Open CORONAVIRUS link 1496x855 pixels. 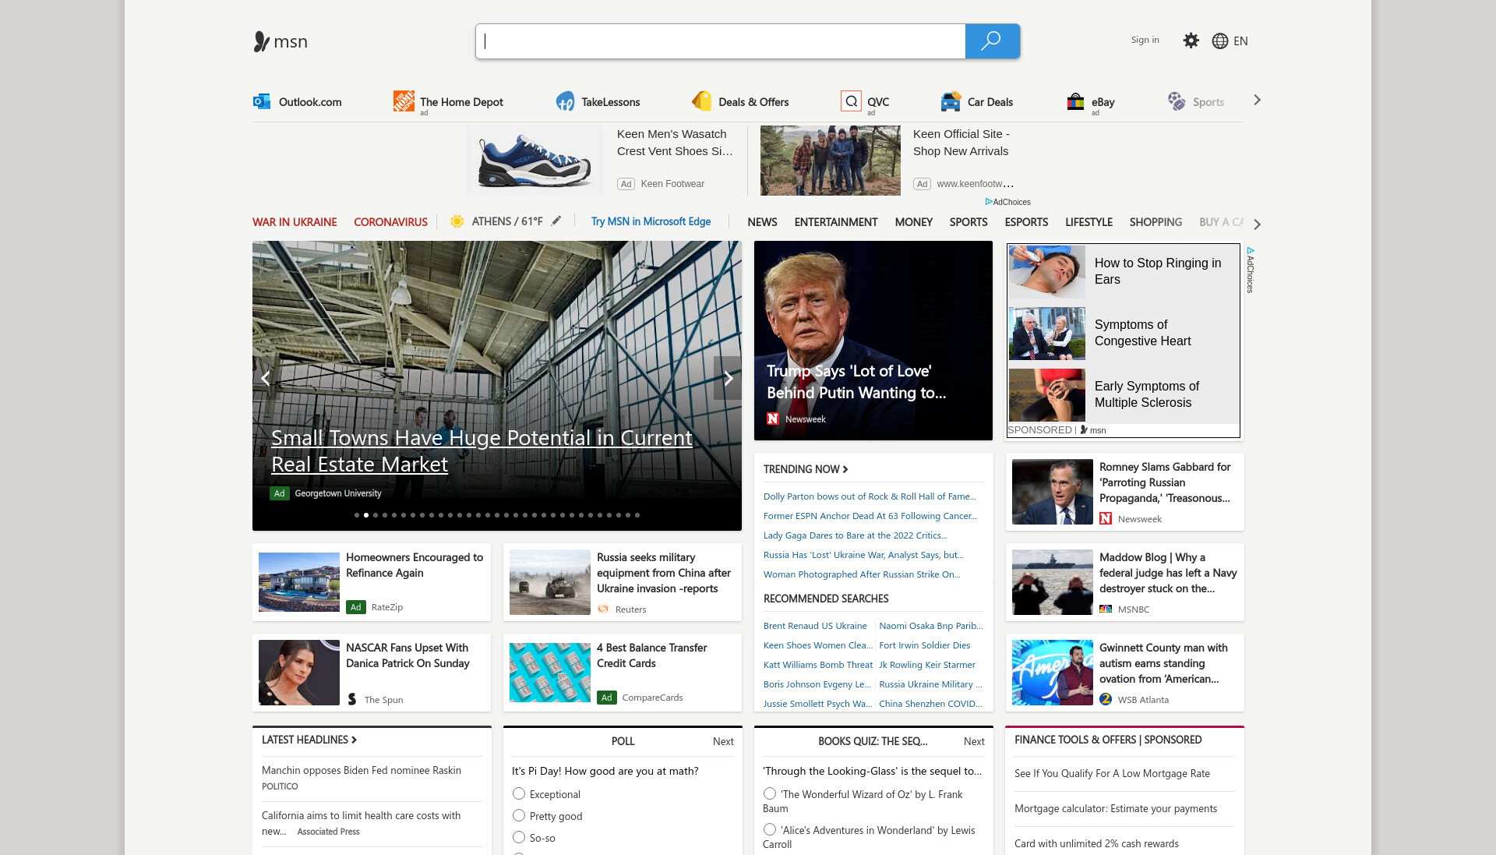[x=390, y=222]
